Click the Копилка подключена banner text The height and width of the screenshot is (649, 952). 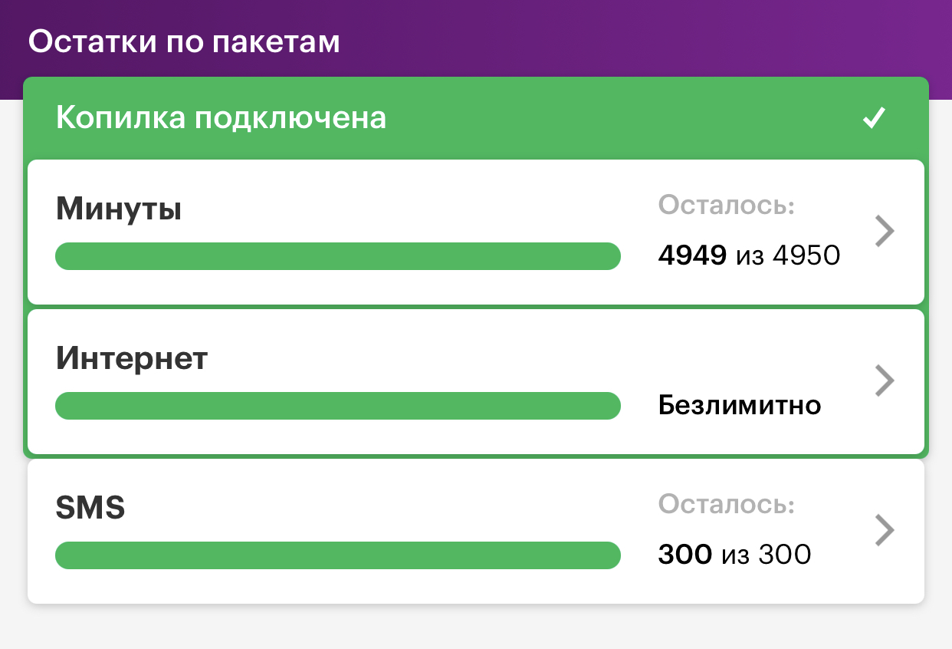221,119
